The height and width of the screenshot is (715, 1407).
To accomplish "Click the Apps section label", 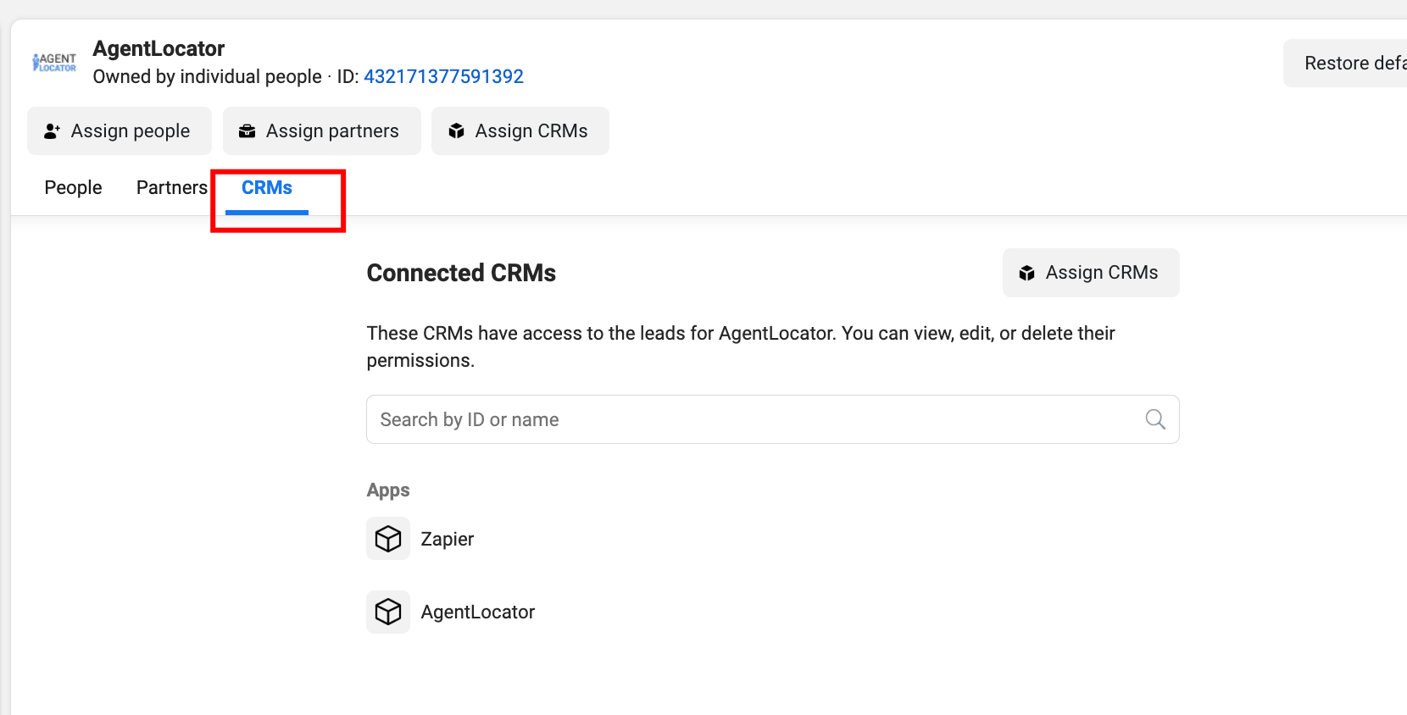I will [388, 491].
